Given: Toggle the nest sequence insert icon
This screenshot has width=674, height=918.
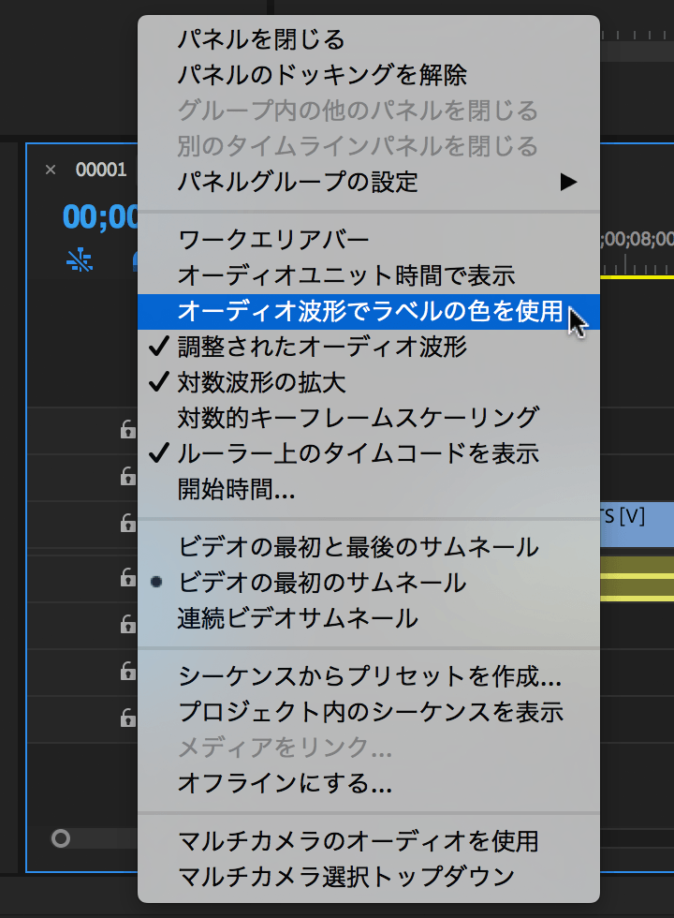Looking at the screenshot, I should tap(80, 260).
